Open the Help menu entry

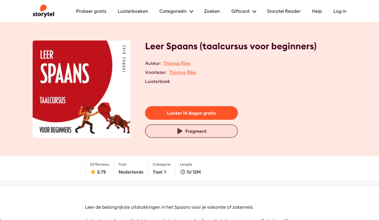[317, 11]
